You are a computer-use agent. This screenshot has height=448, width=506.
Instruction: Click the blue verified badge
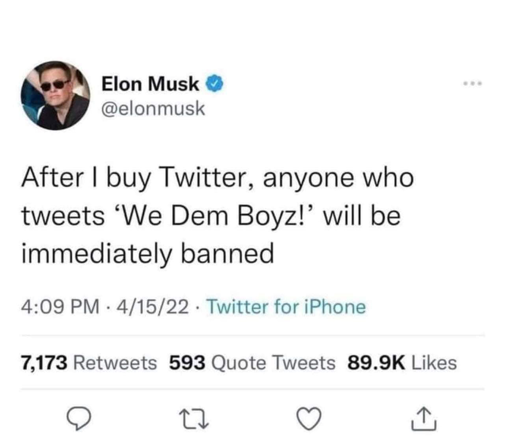point(214,84)
